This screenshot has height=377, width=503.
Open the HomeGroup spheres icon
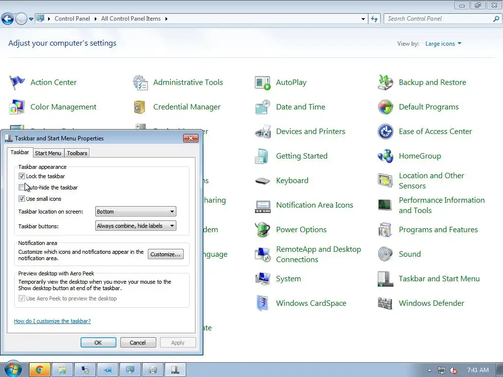(385, 156)
